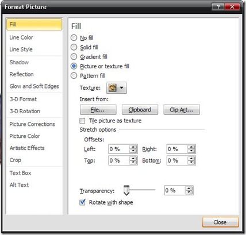Image resolution: width=246 pixels, height=235 pixels.
Task: Switch to 3-D Rotation category
Action: coord(34,111)
